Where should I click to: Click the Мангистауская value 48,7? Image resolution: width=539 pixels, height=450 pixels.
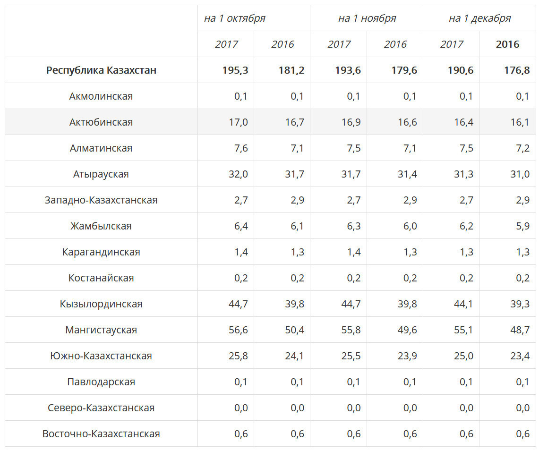tap(520, 330)
